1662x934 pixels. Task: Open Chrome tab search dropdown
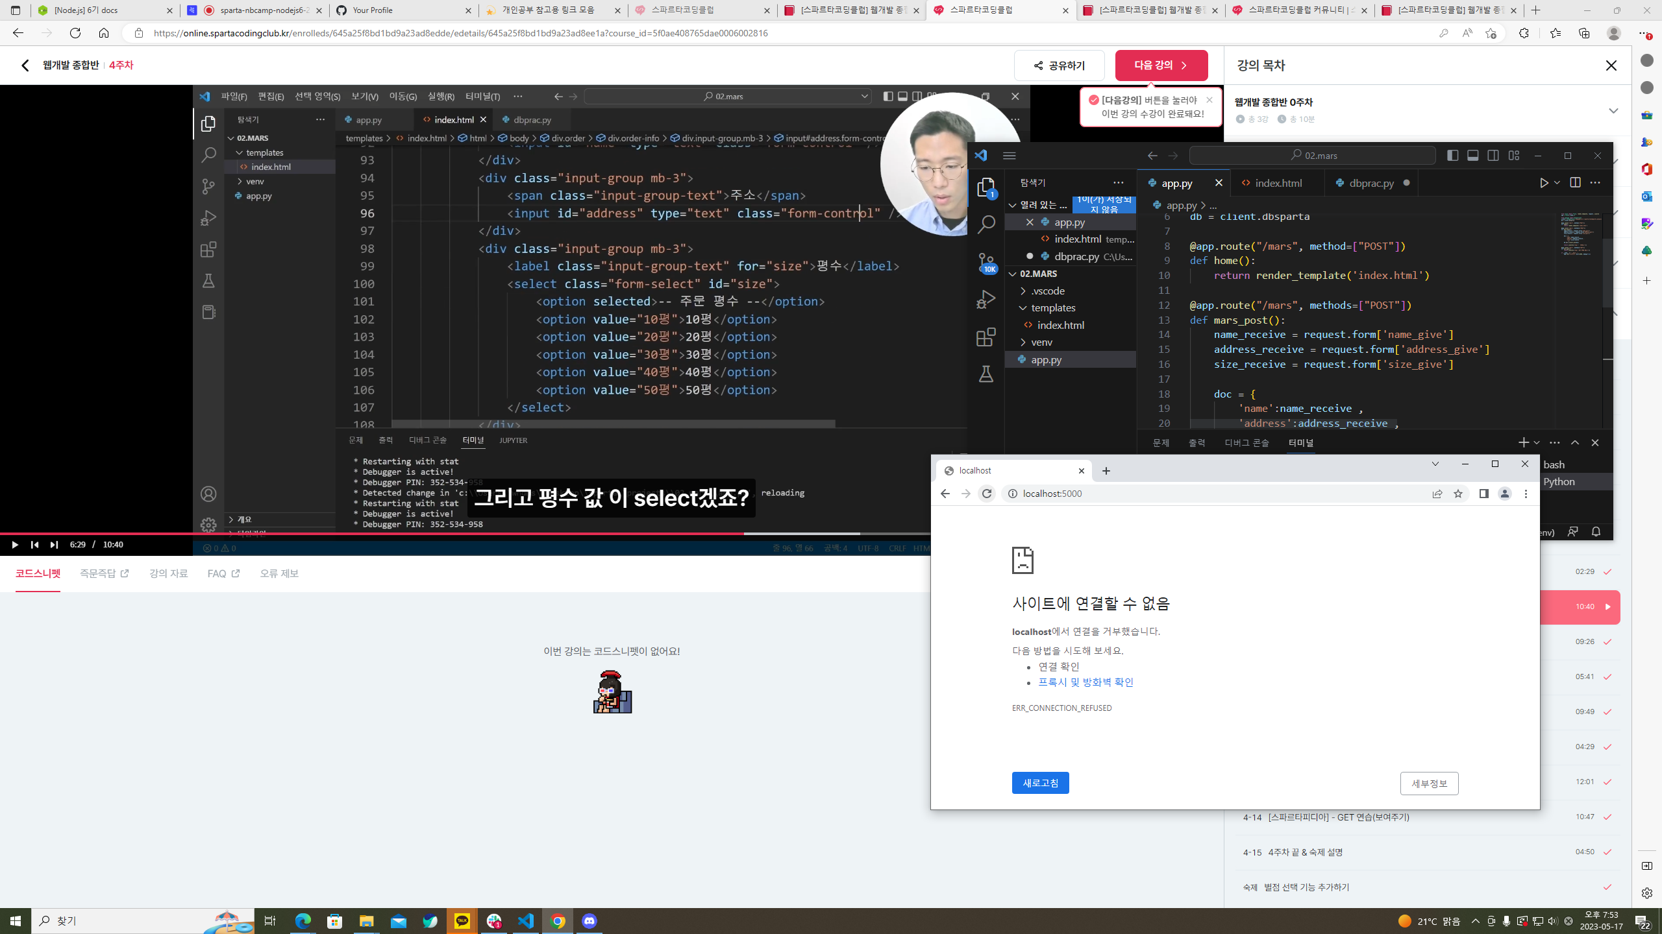1435,464
